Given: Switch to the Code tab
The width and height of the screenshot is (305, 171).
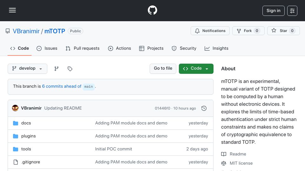Looking at the screenshot, I should pos(19,48).
